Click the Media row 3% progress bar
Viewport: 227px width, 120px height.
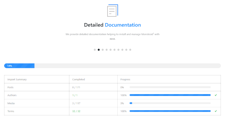point(170,103)
